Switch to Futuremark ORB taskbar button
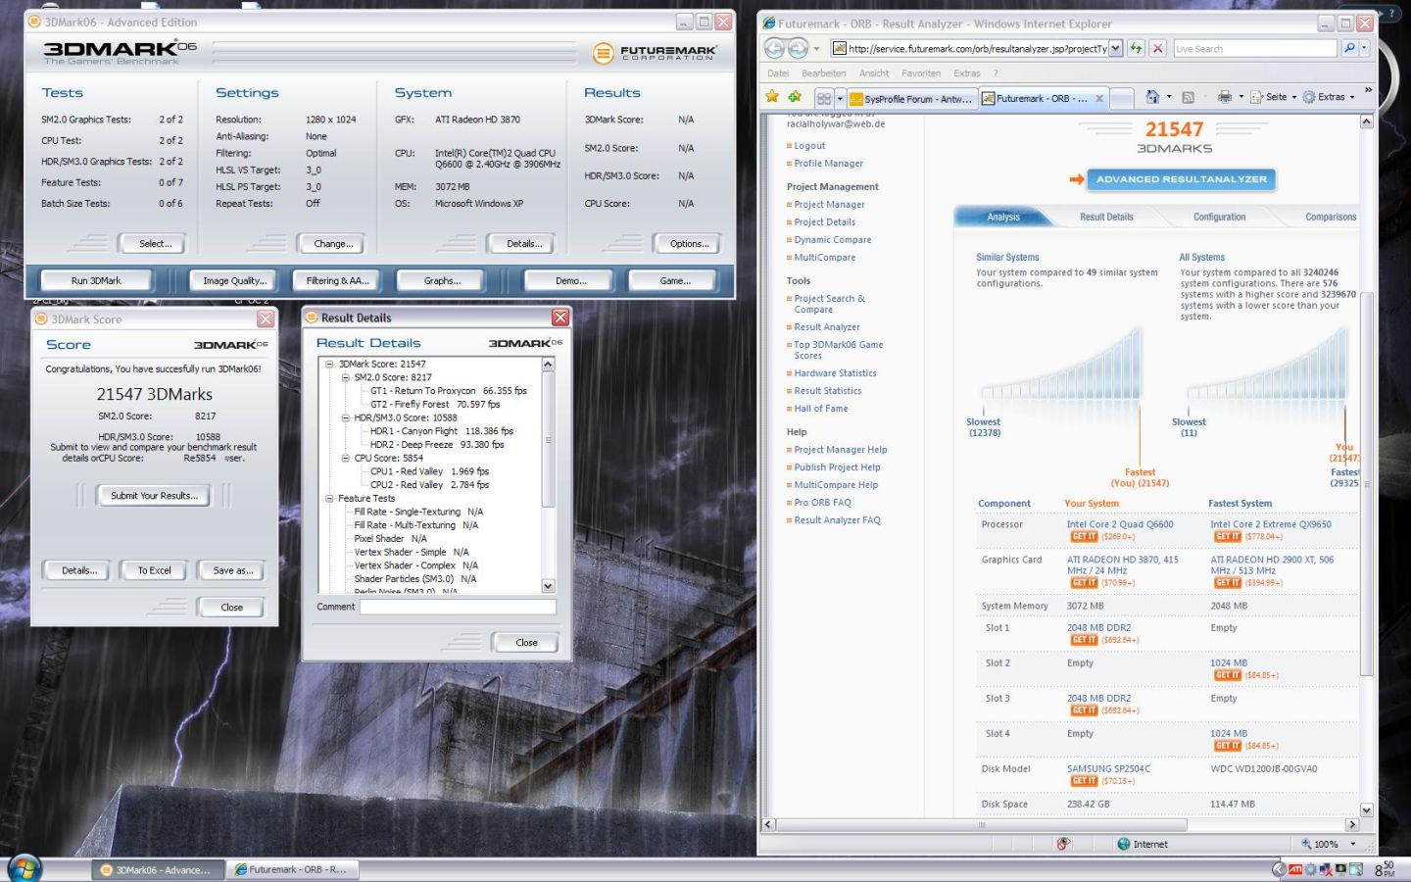 point(292,869)
